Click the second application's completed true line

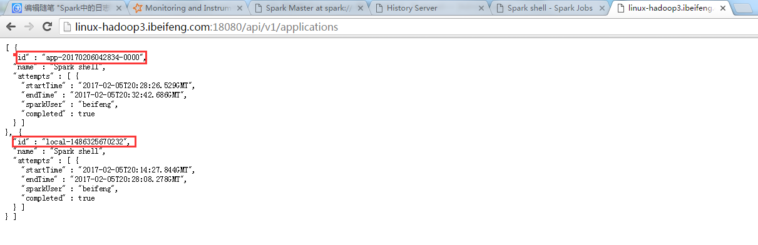click(58, 198)
